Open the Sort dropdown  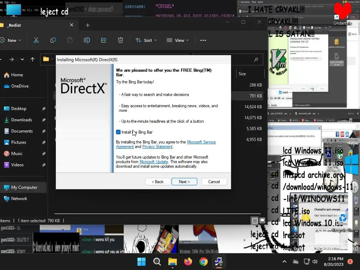(x=146, y=40)
